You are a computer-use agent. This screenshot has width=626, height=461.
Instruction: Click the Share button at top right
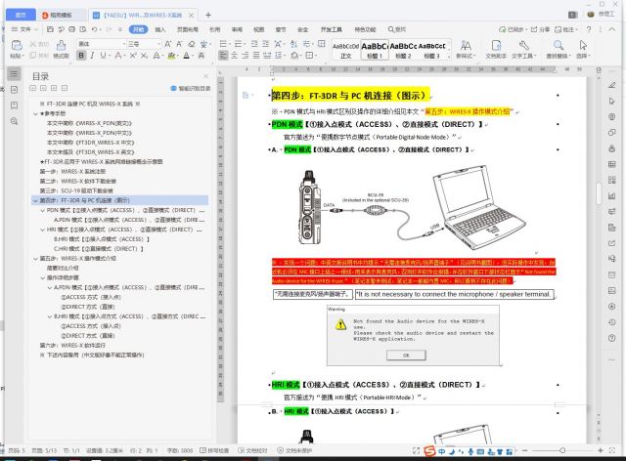(540, 29)
